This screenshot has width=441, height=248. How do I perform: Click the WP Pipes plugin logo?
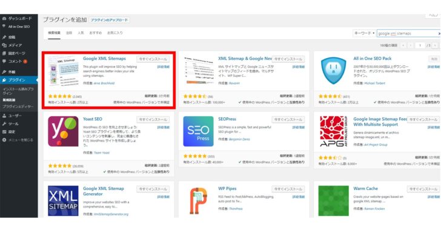pyautogui.click(x=198, y=201)
